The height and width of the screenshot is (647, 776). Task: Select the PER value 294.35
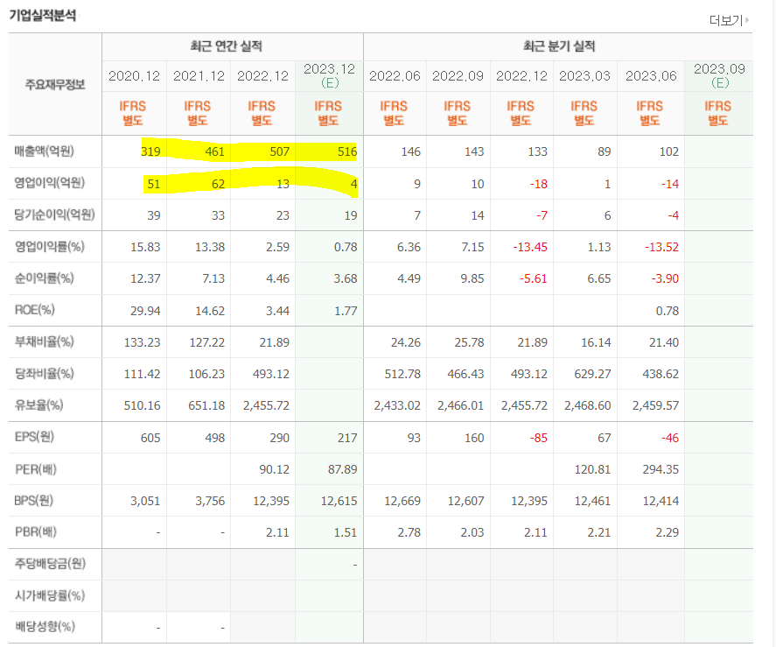(x=661, y=469)
